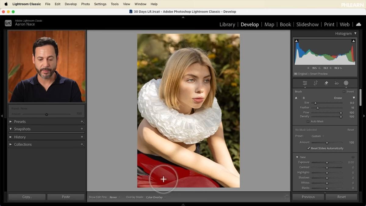Switch to the Book module
This screenshot has height=206, width=366.
[285, 24]
